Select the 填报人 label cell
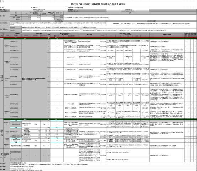The width and height of the screenshot is (197, 171). coord(2,8)
